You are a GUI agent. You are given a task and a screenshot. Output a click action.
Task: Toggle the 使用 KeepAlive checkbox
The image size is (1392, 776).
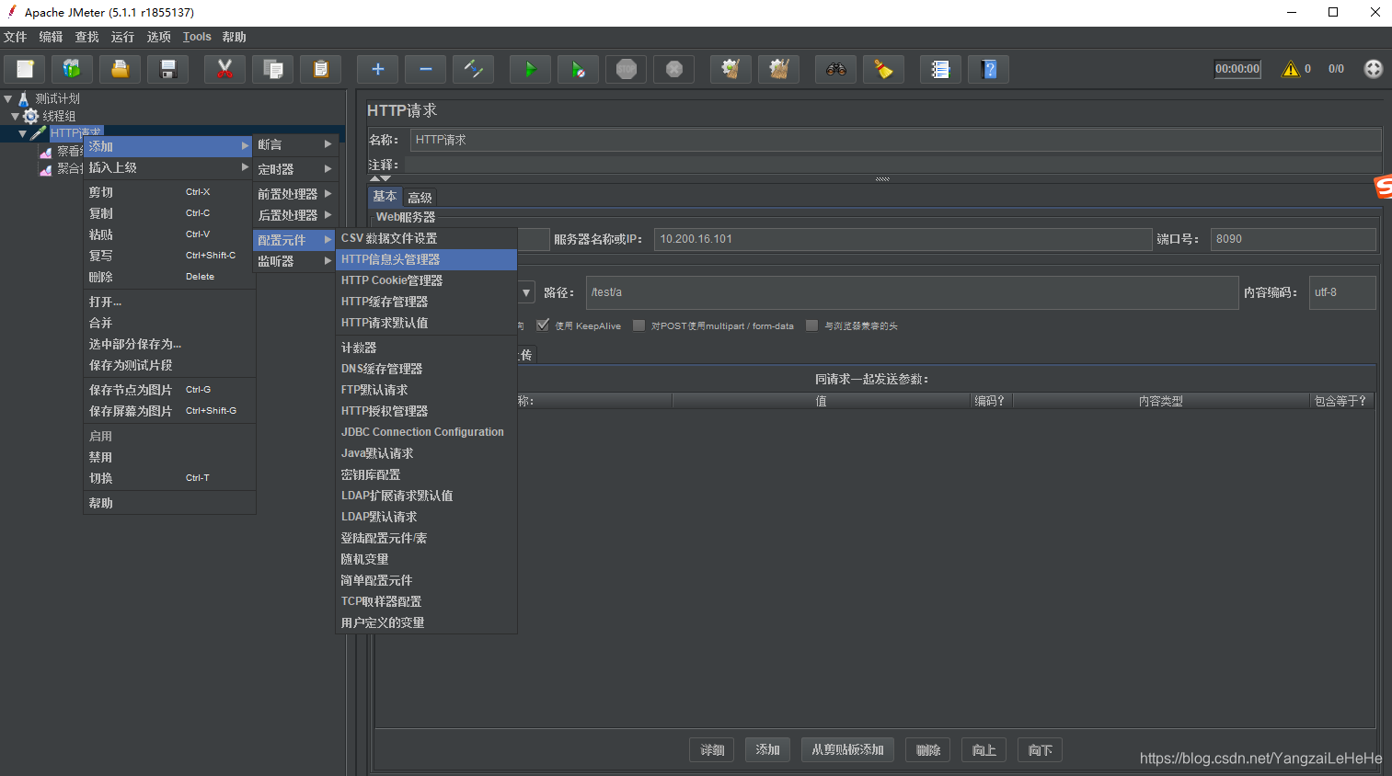[543, 325]
